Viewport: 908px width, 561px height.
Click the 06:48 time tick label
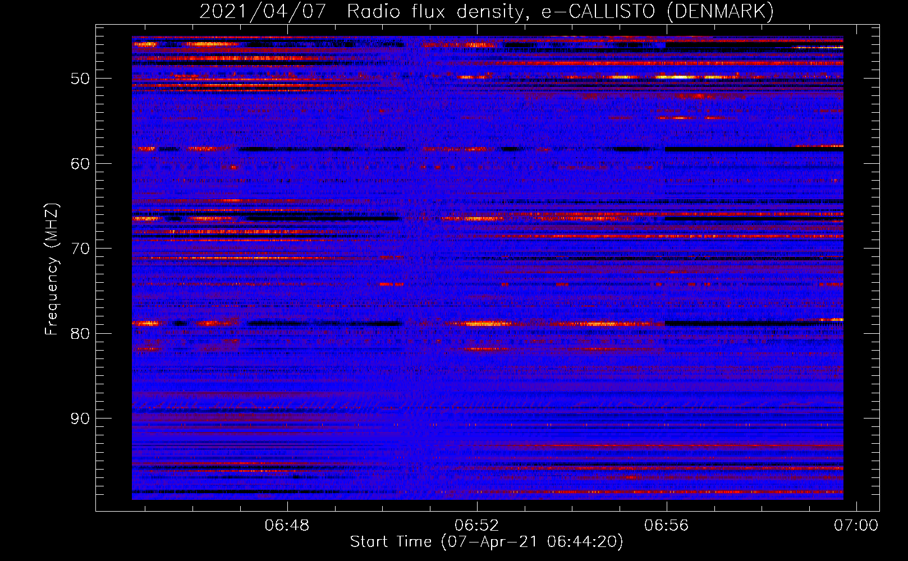click(287, 526)
